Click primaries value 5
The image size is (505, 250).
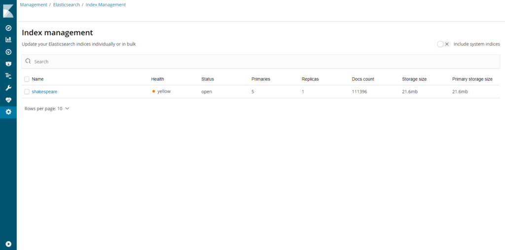(x=253, y=92)
